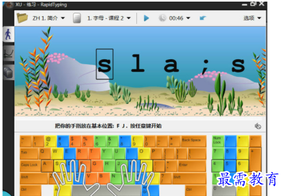Click the O key on virtual keyboard
Image resolution: width=283 pixels, height=196 pixels.
pyautogui.click(x=144, y=153)
